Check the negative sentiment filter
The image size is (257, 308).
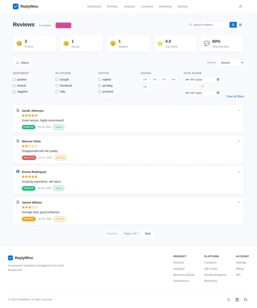[x=14, y=92]
